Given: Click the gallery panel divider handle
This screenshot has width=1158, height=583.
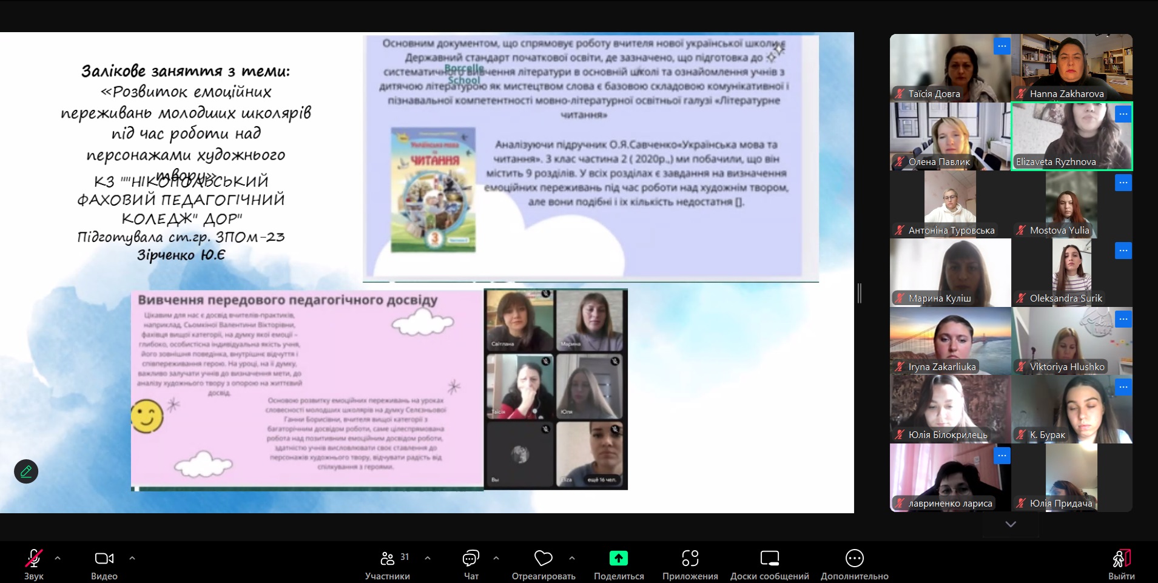Looking at the screenshot, I should tap(860, 293).
